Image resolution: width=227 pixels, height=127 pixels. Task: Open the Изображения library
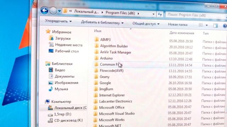click(66, 83)
